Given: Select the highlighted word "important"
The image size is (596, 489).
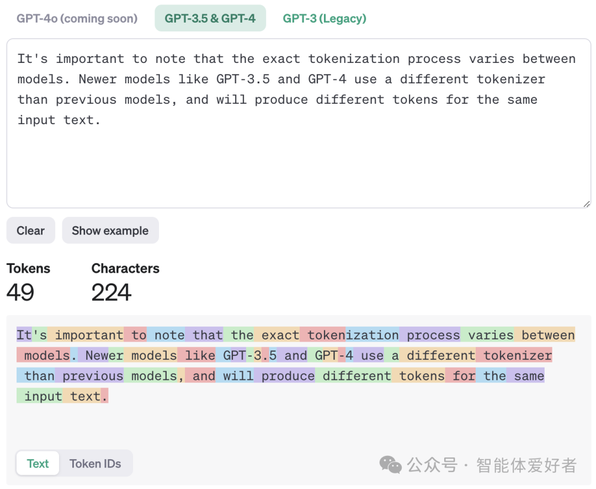Looking at the screenshot, I should point(89,335).
